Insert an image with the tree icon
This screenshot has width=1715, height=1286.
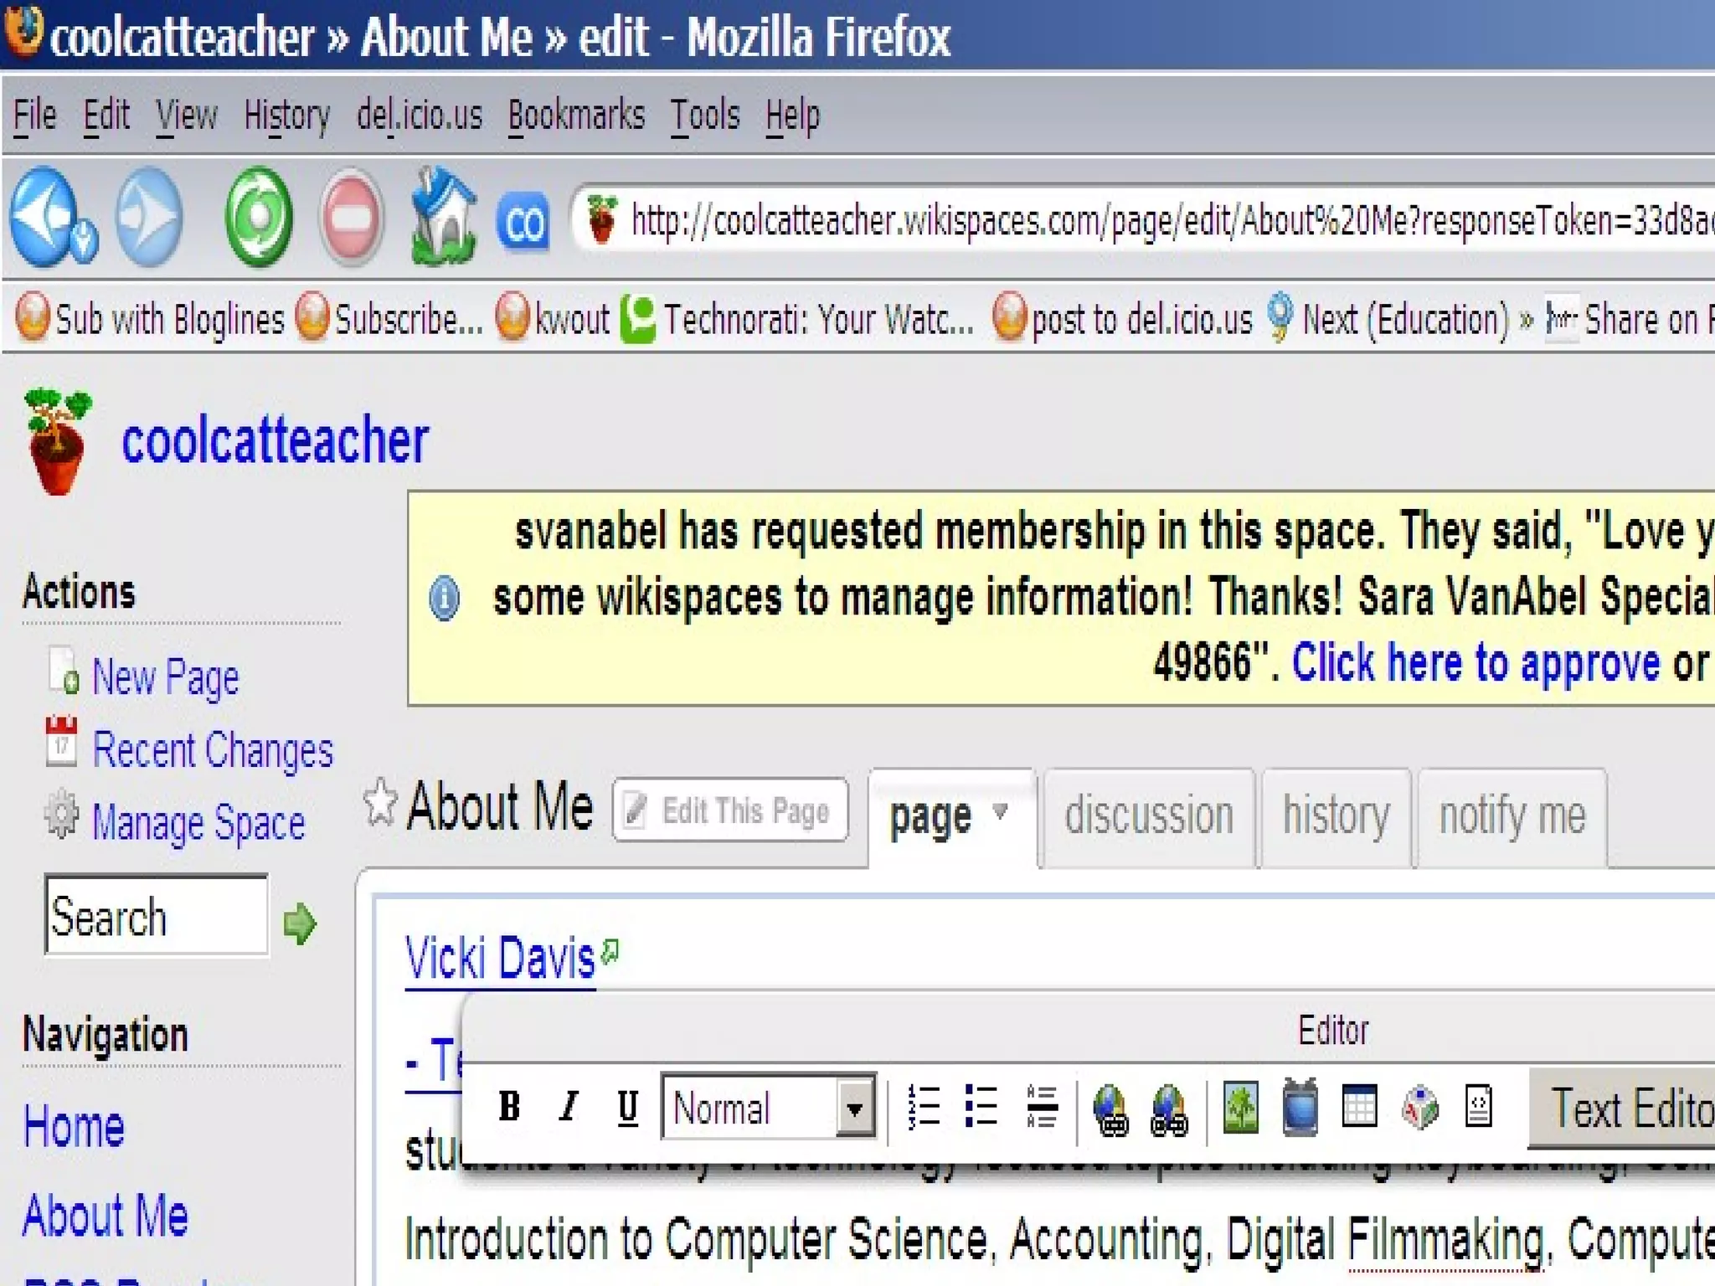1240,1107
